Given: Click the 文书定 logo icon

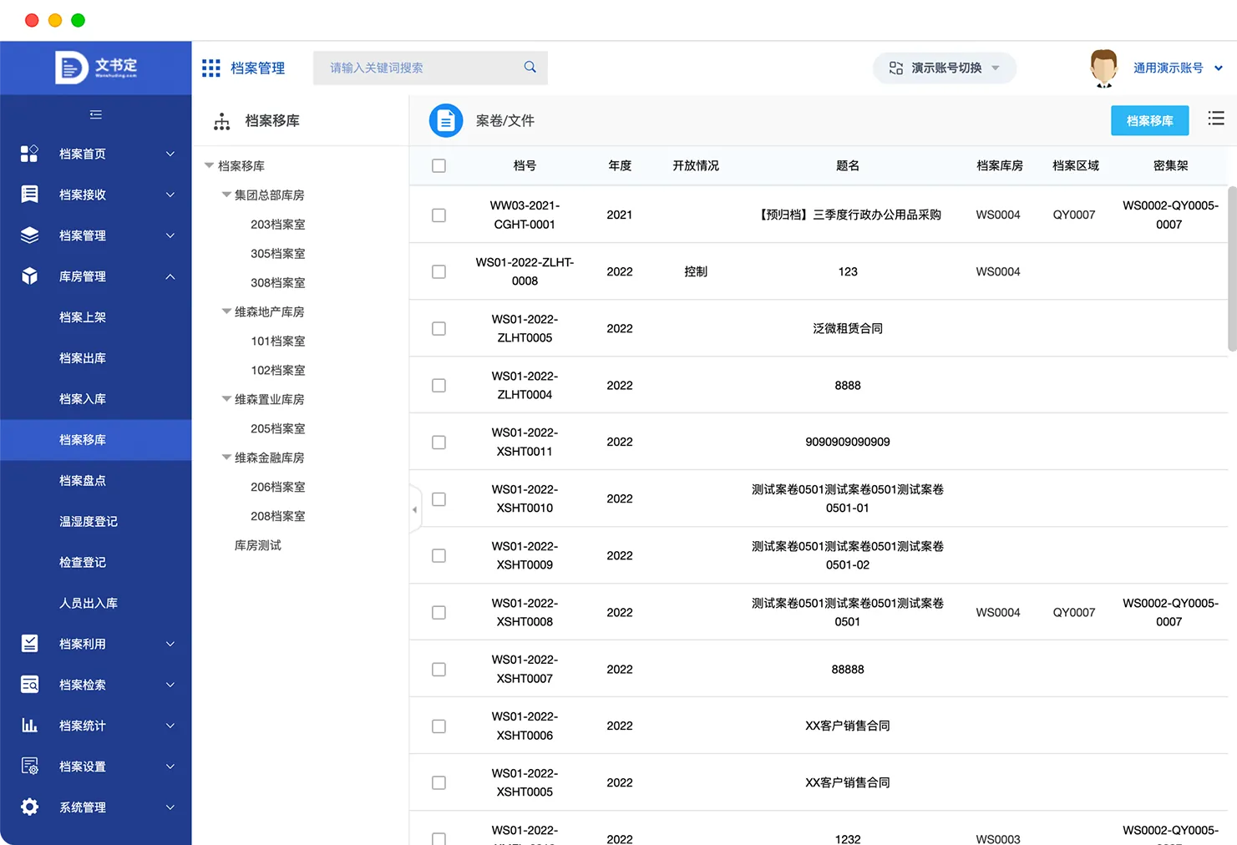Looking at the screenshot, I should tap(71, 68).
